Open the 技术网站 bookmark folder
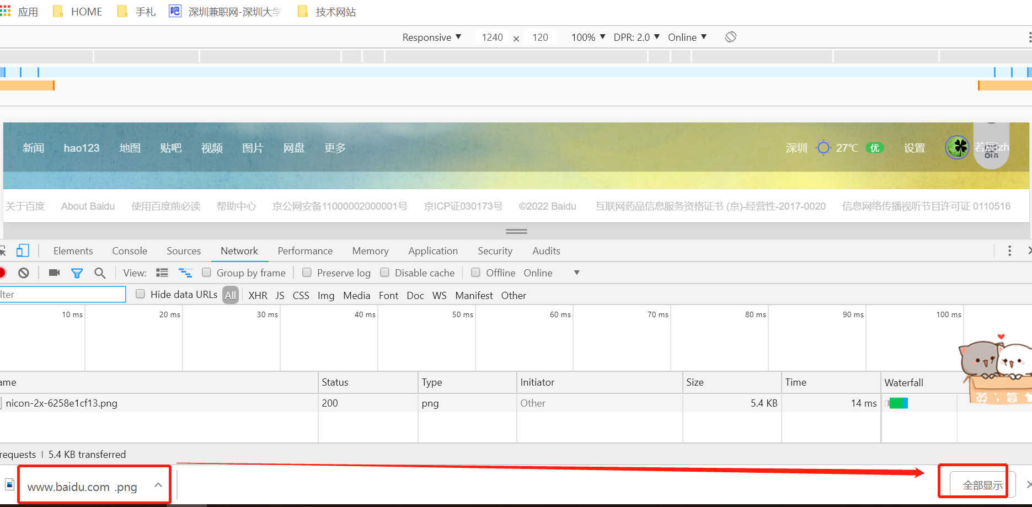Screen dimensions: 1032x507 click(x=327, y=12)
